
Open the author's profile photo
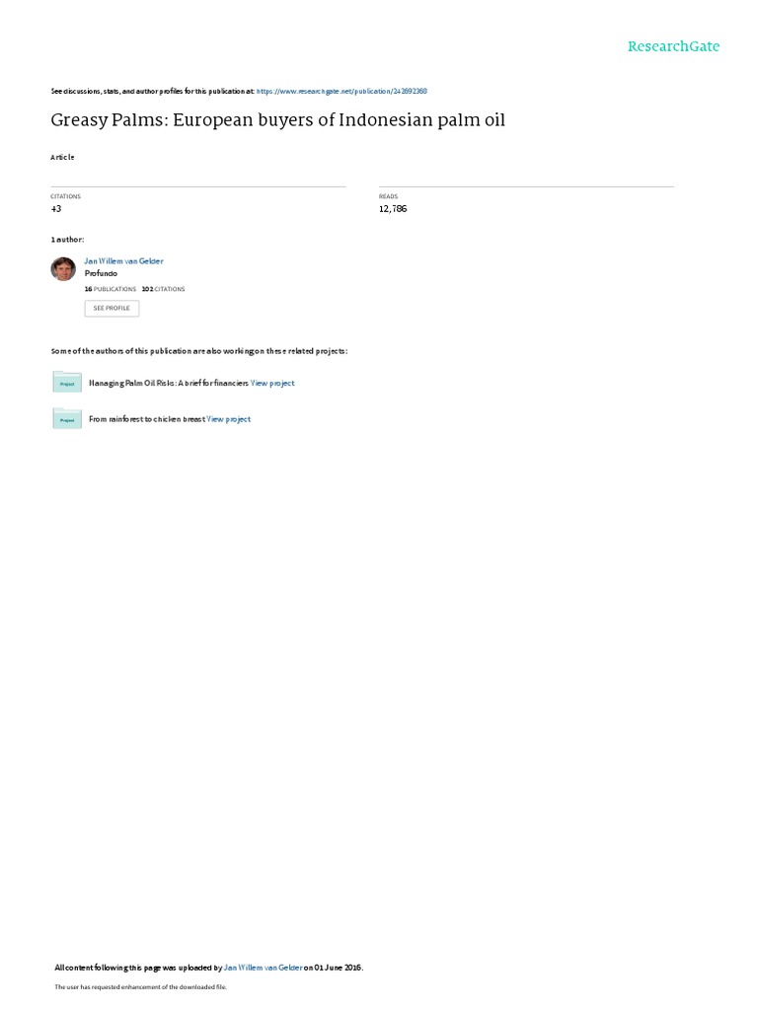point(63,268)
